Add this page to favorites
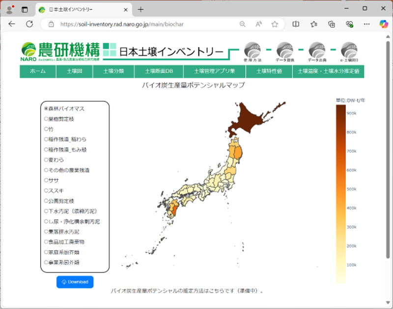393x309 pixels. click(275, 24)
